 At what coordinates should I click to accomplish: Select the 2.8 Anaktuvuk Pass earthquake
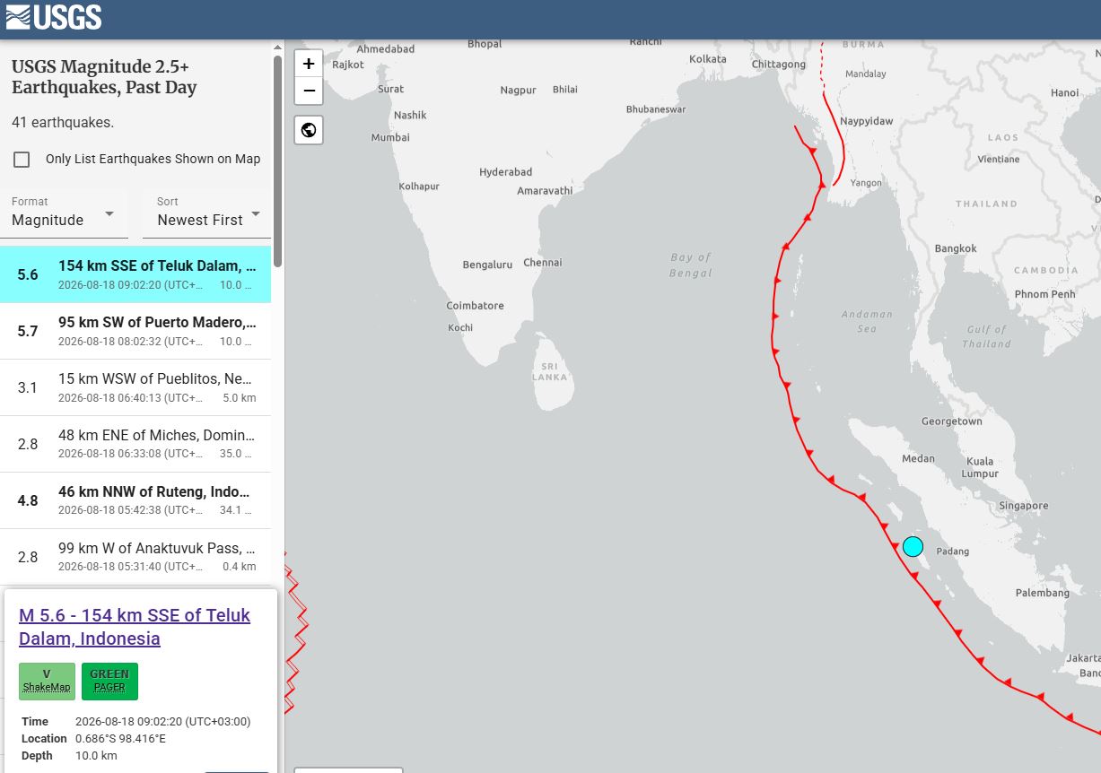pos(135,557)
